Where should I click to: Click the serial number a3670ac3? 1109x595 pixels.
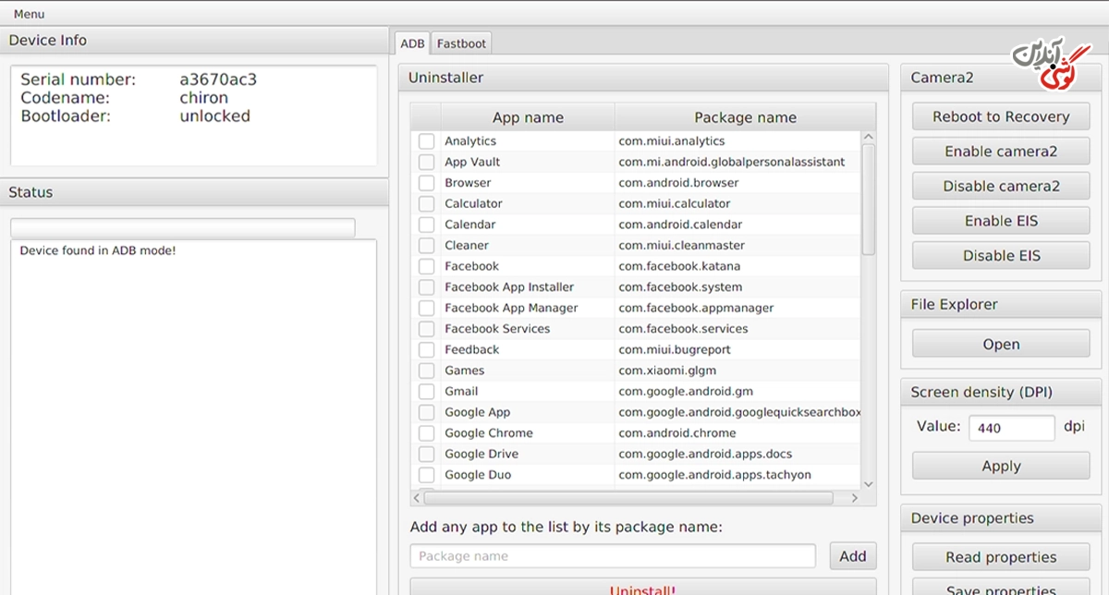pyautogui.click(x=218, y=79)
